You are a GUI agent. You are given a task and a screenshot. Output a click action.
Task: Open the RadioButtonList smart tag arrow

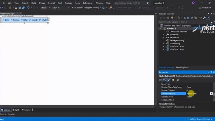[x=49, y=19]
